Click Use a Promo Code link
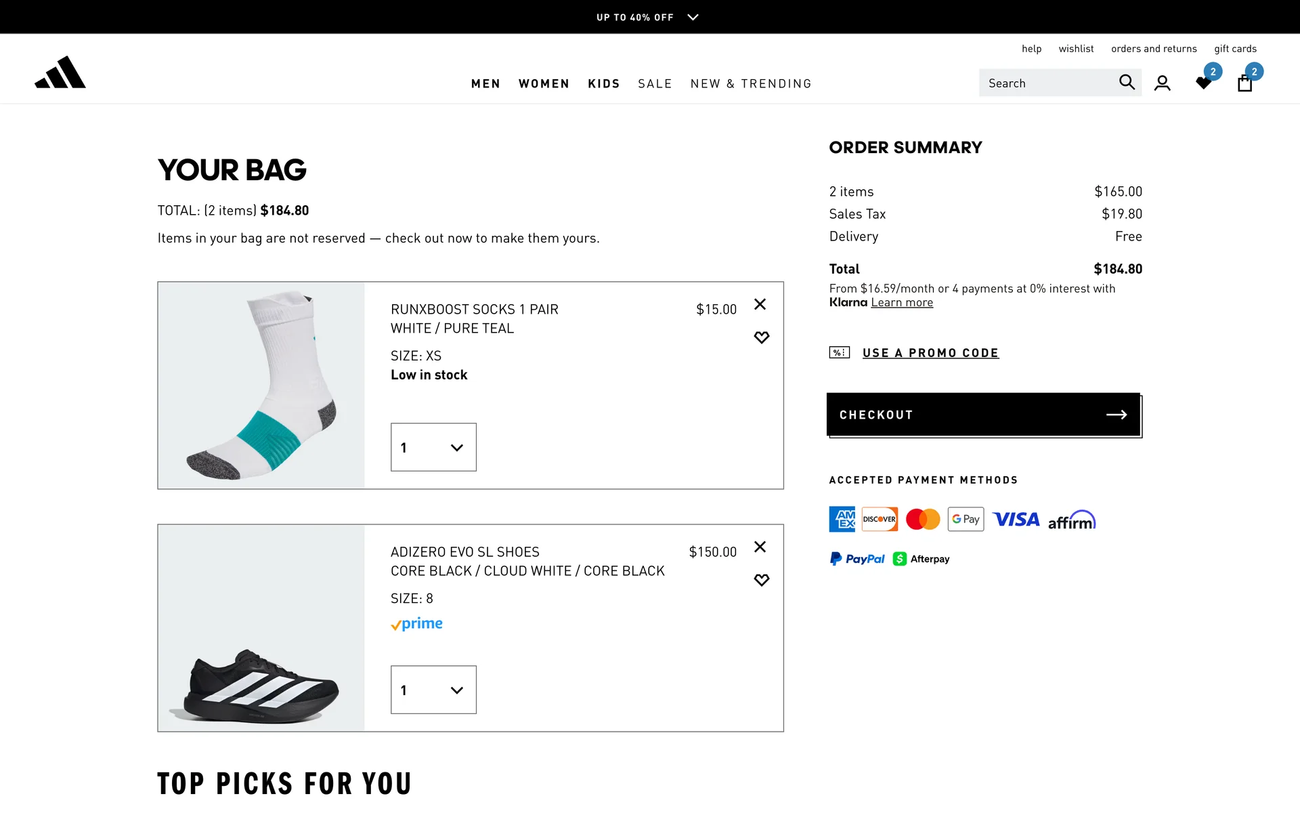 point(930,353)
